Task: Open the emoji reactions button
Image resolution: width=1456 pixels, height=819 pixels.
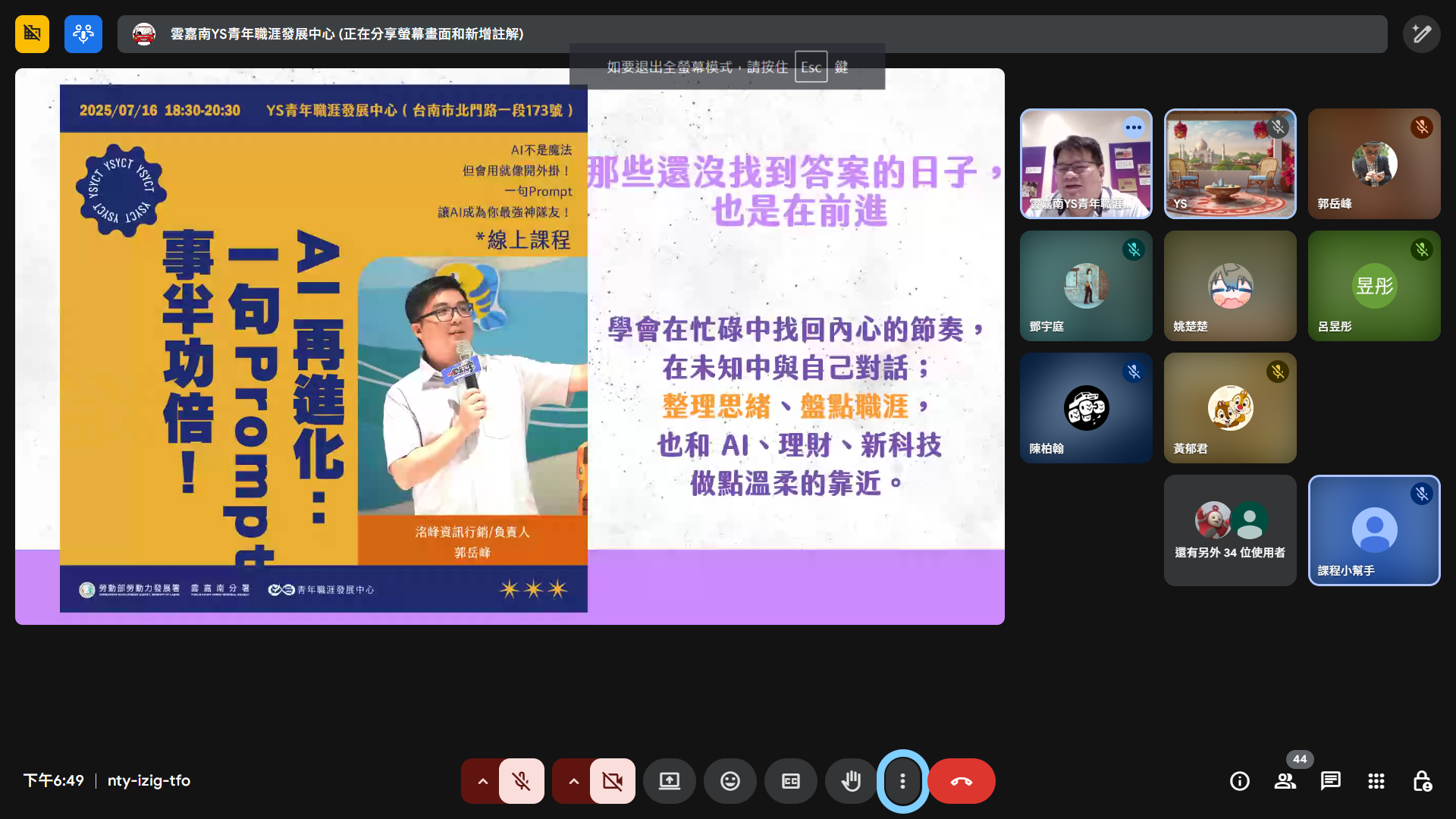Action: coord(730,781)
